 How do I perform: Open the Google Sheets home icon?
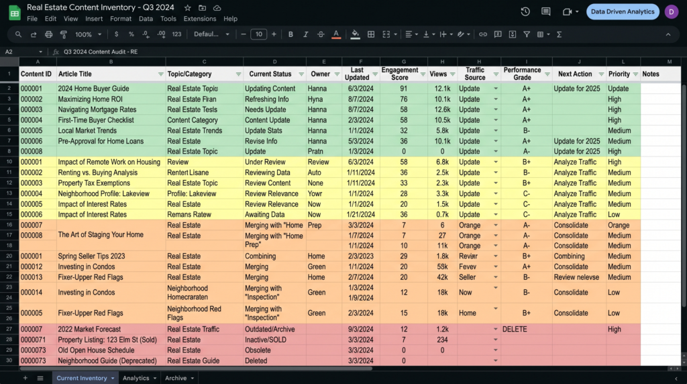coord(15,13)
